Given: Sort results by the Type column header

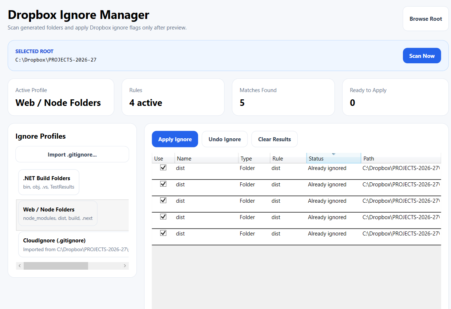Looking at the screenshot, I should [254, 158].
